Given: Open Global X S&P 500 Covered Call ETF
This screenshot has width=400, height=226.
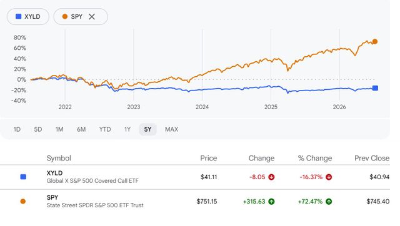Looking at the screenshot, I should [92, 181].
